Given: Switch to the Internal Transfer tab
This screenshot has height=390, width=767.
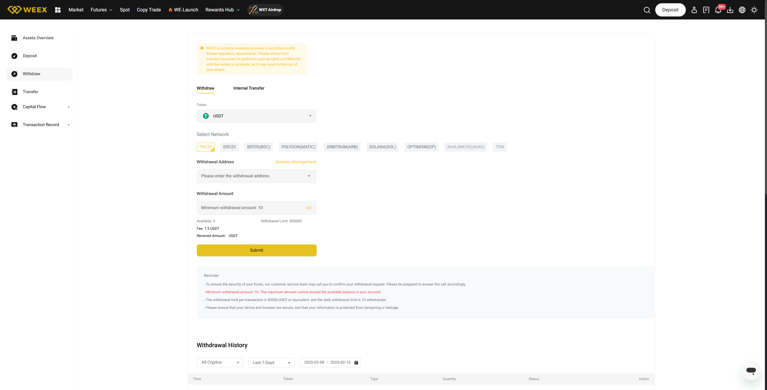Looking at the screenshot, I should 249,88.
